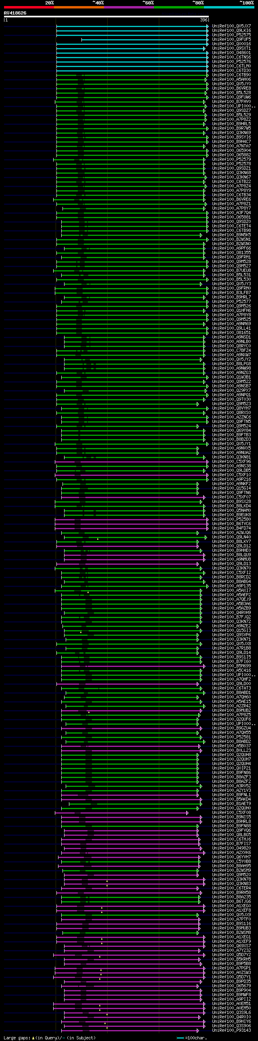Select hit label UniRef100_C6TD30

pos(231,71)
